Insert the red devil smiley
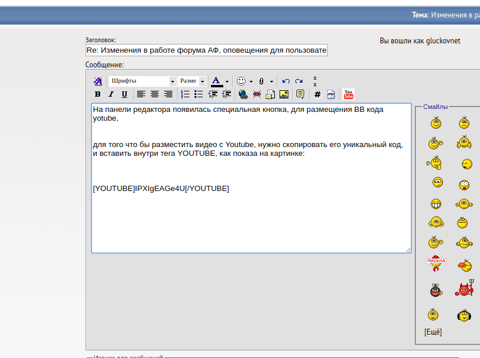 pyautogui.click(x=464, y=289)
